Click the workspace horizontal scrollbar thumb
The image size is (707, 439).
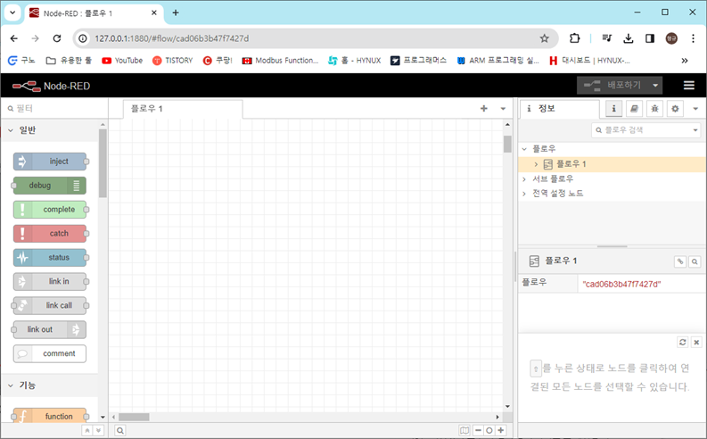134,417
